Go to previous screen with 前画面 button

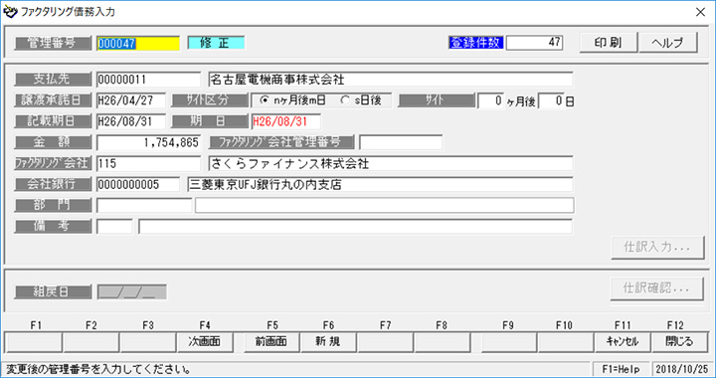[x=271, y=342]
